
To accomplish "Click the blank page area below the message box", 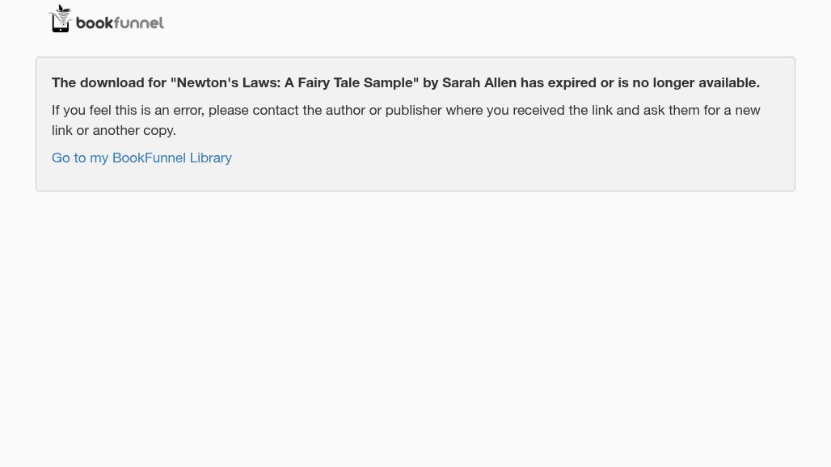I will pos(415,323).
